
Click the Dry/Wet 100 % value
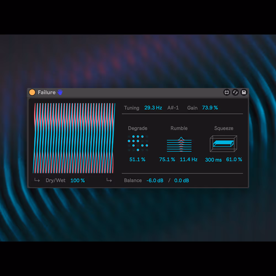click(x=78, y=181)
